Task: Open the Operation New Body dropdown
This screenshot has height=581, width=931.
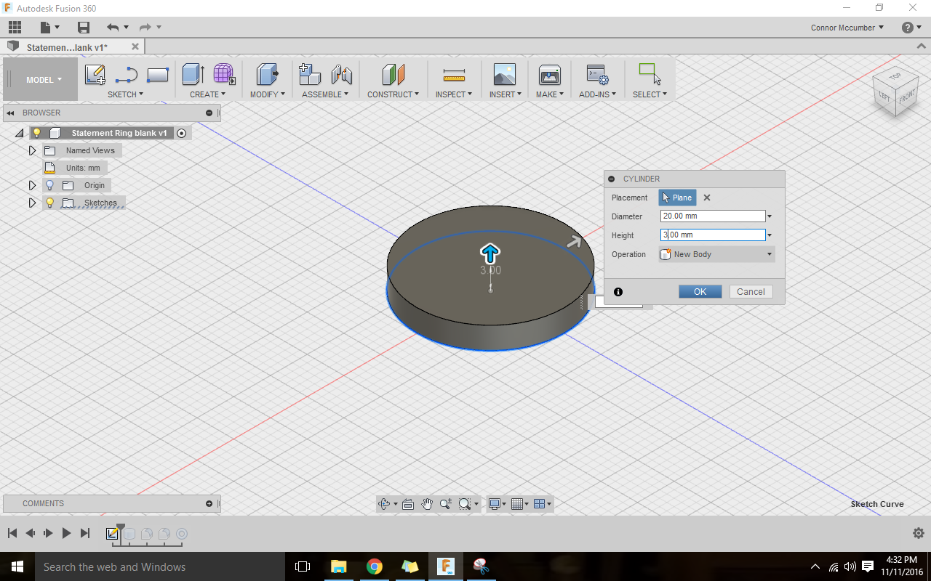Action: pyautogui.click(x=716, y=254)
